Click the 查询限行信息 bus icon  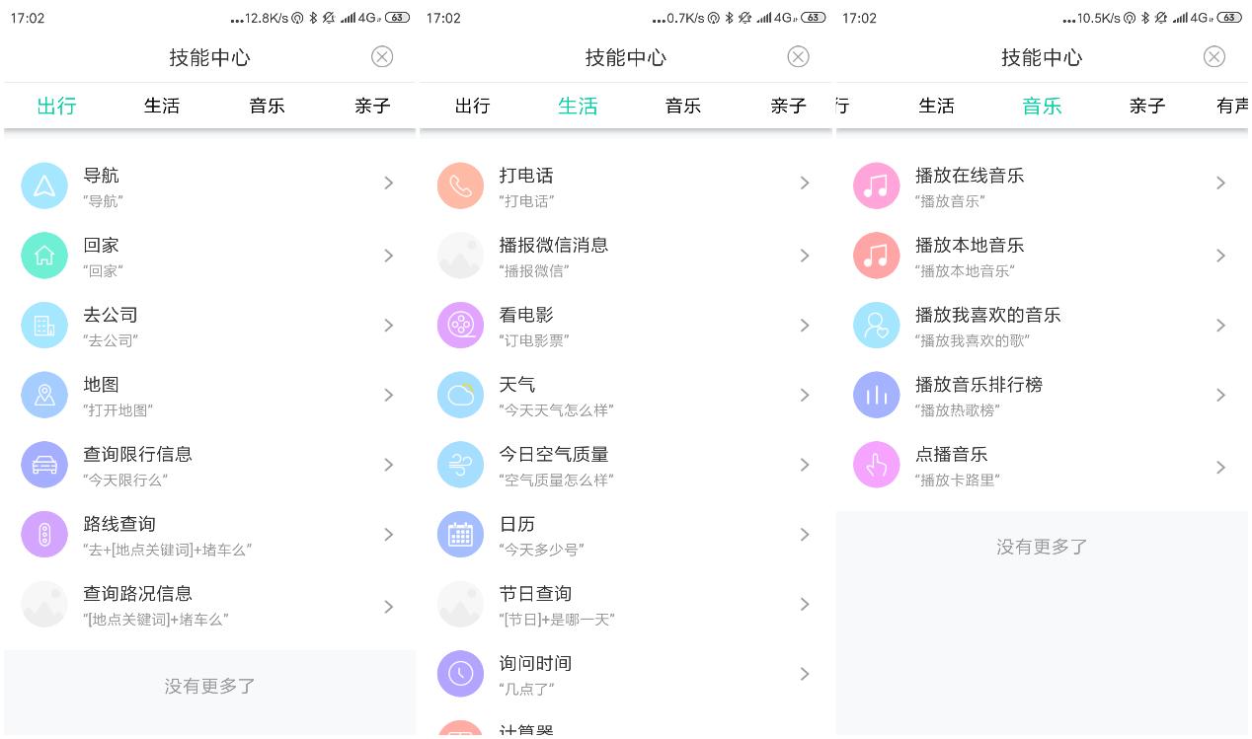tap(44, 465)
